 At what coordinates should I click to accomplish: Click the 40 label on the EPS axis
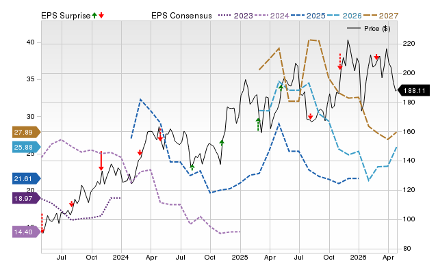(30, 42)
